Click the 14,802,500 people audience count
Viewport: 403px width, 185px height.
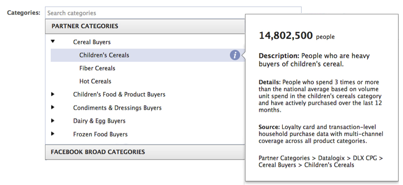(x=297, y=36)
